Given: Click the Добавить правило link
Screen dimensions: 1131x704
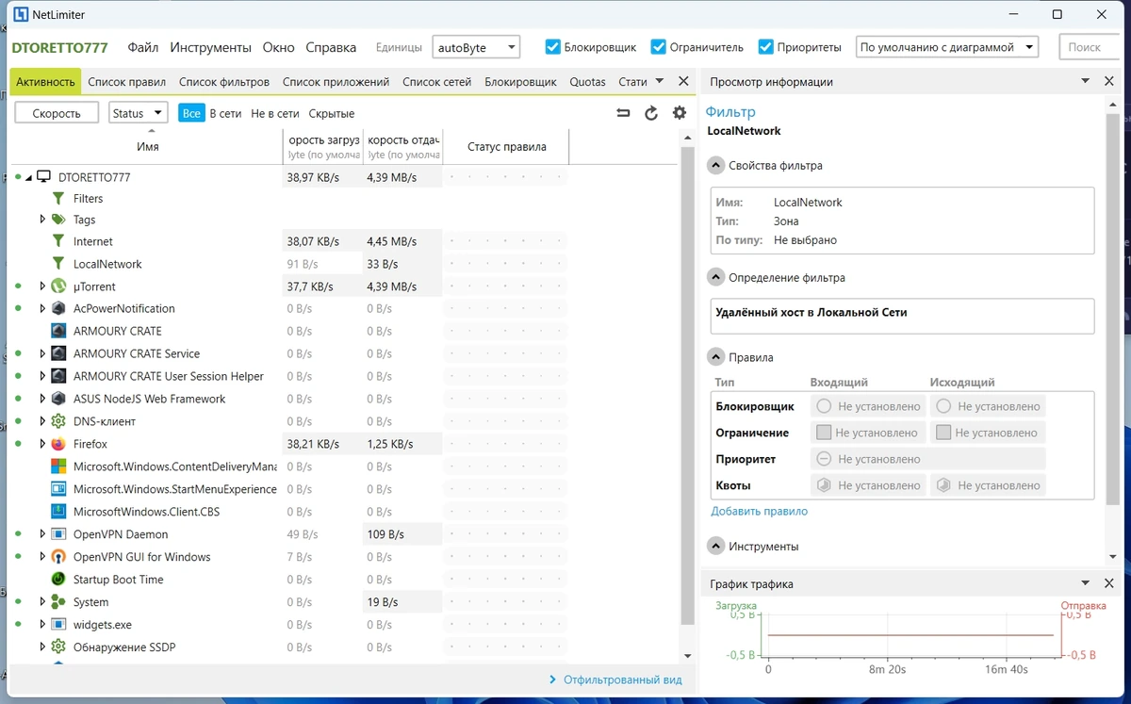Looking at the screenshot, I should tap(760, 511).
